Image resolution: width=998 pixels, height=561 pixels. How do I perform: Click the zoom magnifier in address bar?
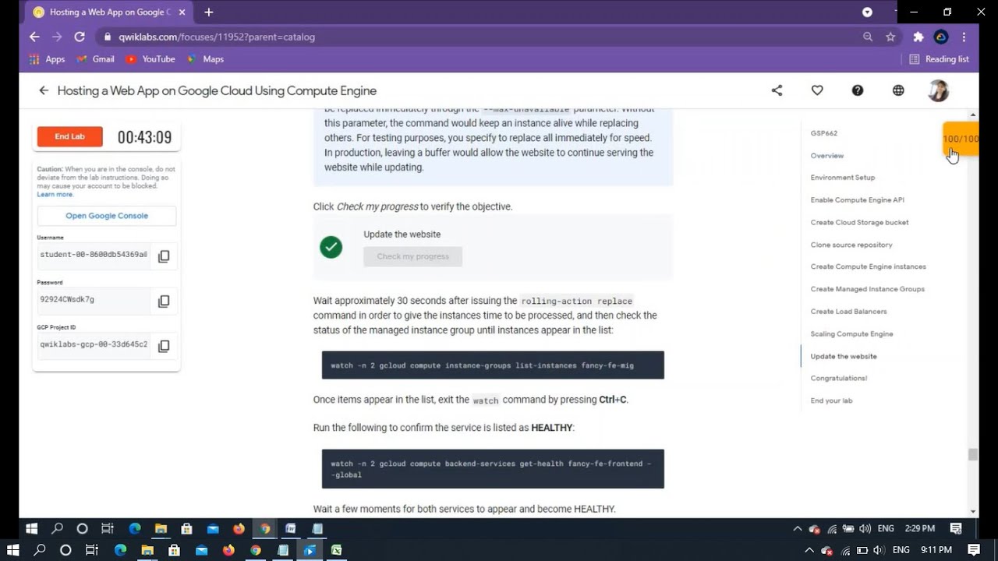click(x=868, y=37)
